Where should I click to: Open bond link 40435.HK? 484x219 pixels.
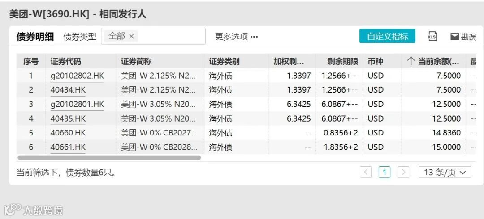(x=68, y=118)
